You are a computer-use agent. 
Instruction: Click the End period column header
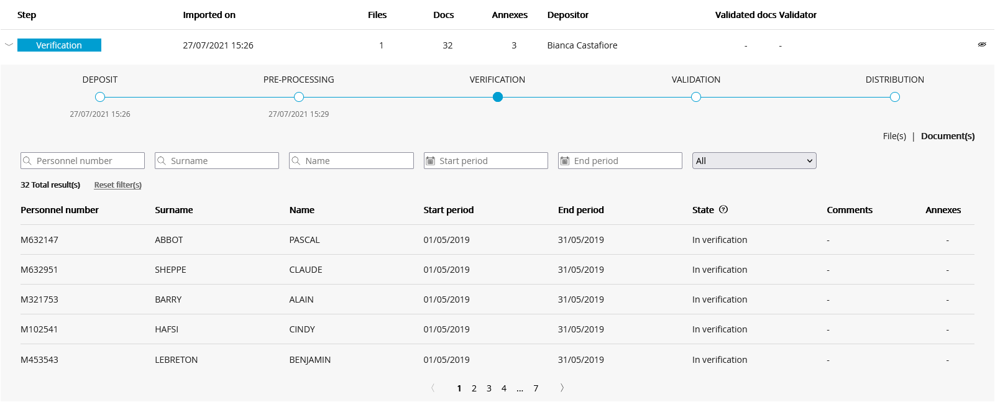pyautogui.click(x=581, y=210)
